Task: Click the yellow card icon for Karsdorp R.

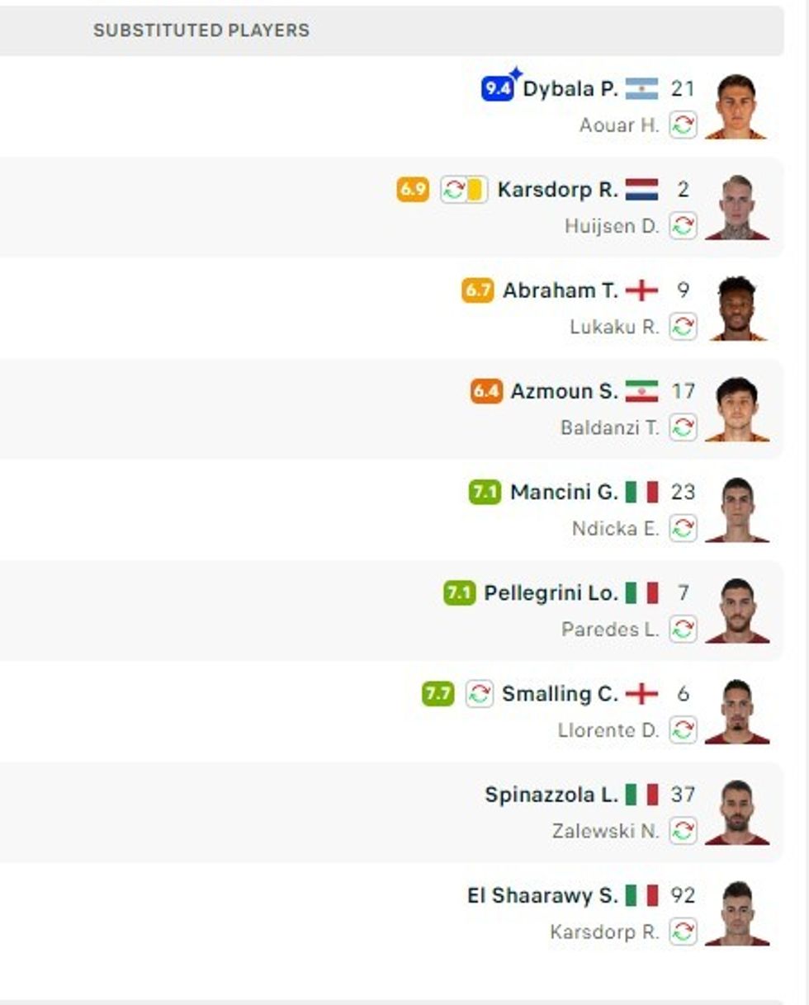Action: click(x=476, y=190)
